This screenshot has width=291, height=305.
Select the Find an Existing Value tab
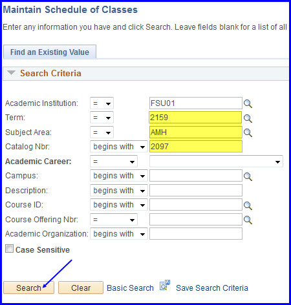click(50, 52)
